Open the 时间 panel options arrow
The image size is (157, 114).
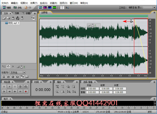point(51,82)
